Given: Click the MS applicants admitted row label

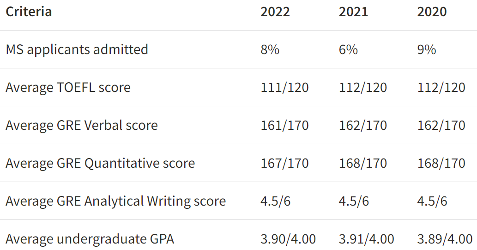Looking at the screenshot, I should click(x=77, y=49).
